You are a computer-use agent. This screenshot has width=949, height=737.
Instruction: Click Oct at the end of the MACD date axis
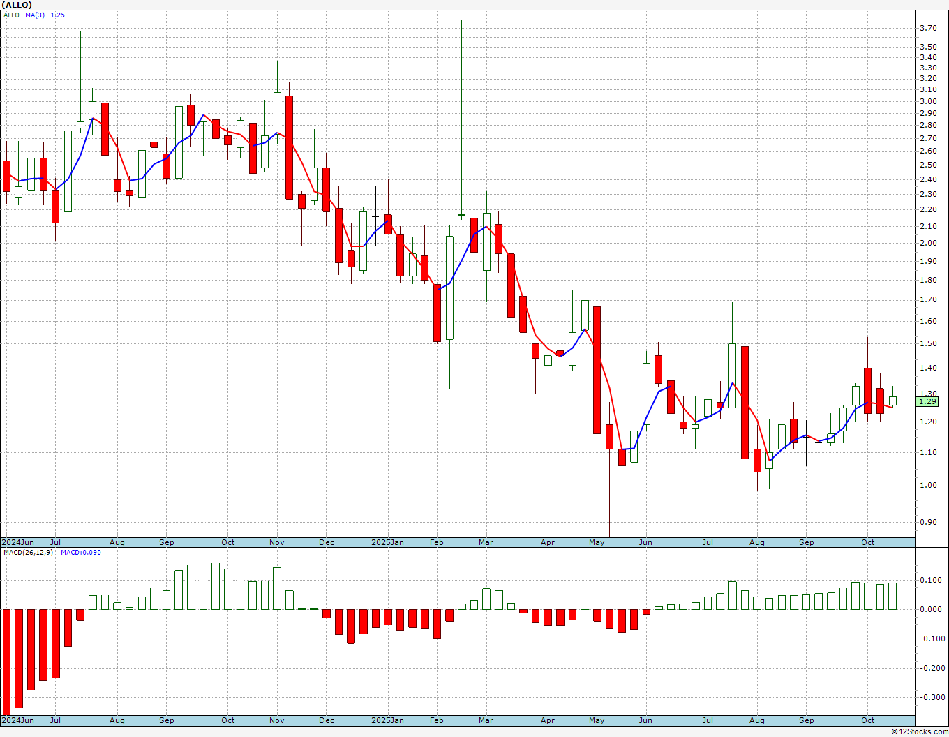pos(868,720)
